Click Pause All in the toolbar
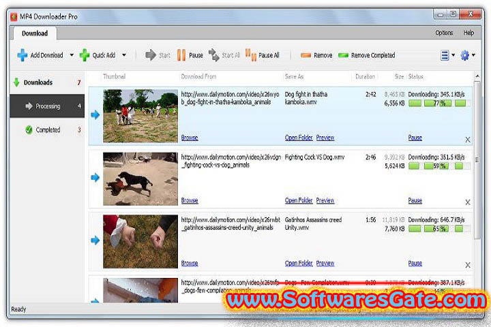The width and height of the screenshot is (491, 327). tap(262, 55)
